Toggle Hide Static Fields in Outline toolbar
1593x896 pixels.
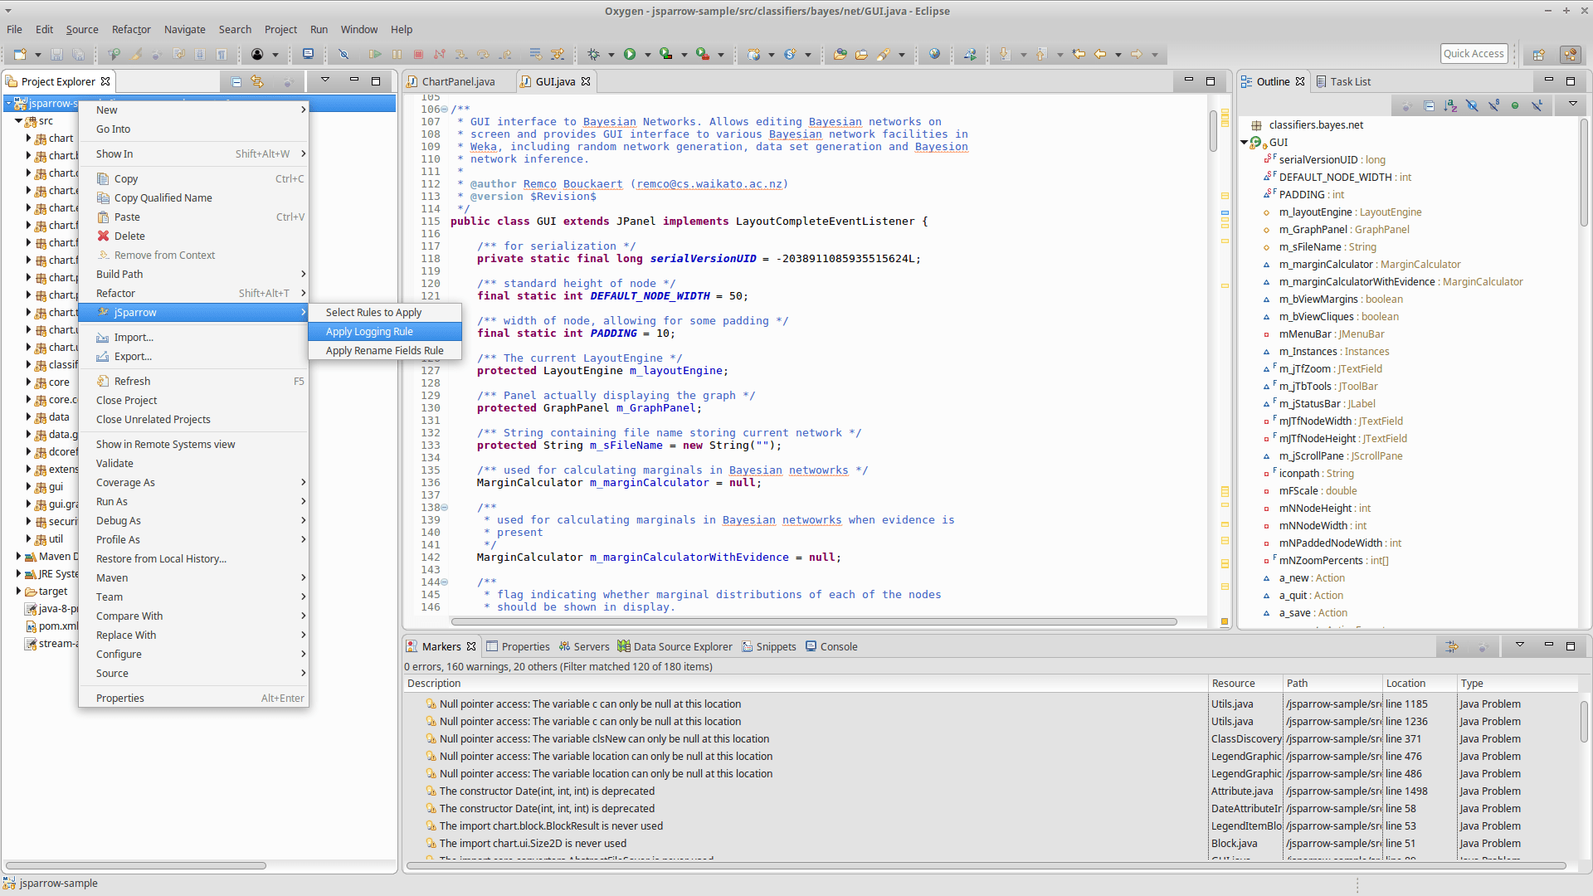1493,105
